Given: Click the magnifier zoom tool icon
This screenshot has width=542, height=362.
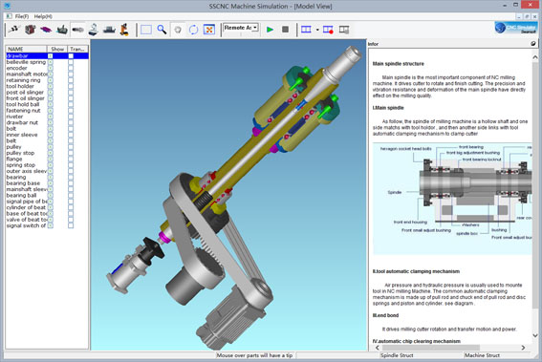Looking at the screenshot, I should (x=162, y=30).
